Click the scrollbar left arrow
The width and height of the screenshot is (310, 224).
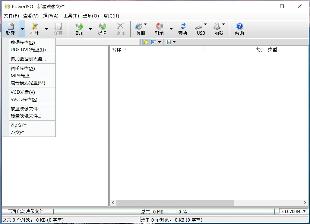113,203
